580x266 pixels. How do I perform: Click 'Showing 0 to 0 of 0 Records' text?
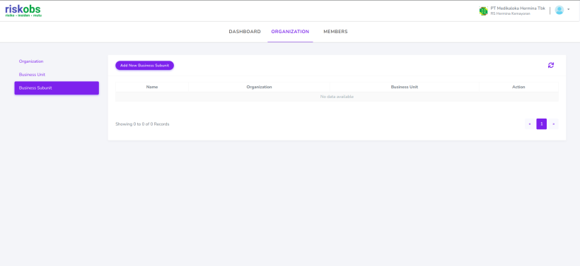[142, 124]
